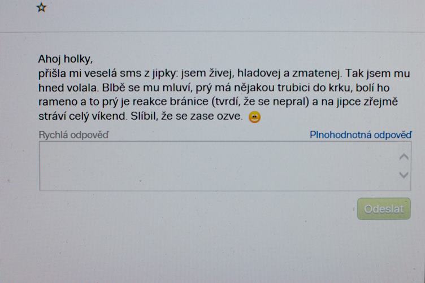The image size is (425, 283).
Task: Click the message line starting with rameno
Action: [x=218, y=102]
